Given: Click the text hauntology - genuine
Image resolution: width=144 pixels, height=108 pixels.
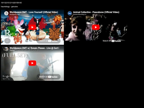Looking at the screenshot, I should (x=9, y=7).
